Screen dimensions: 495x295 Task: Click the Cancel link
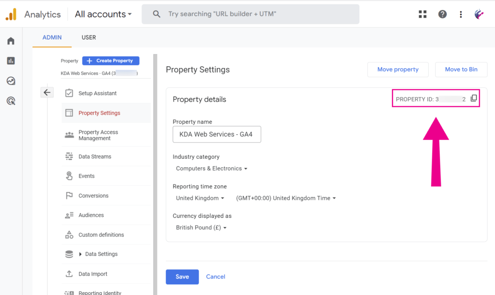pyautogui.click(x=216, y=277)
